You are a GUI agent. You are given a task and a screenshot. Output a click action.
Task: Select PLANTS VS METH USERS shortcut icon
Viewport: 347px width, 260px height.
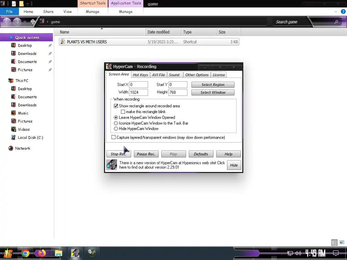coord(63,42)
